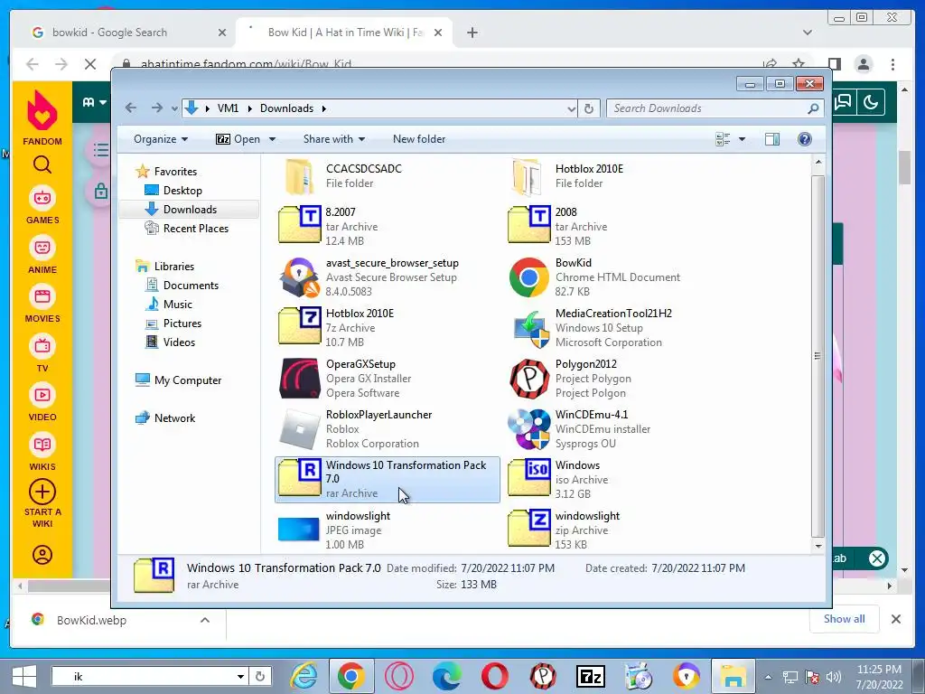Launch 7-Zip from the taskbar
The height and width of the screenshot is (694, 925).
coord(591,676)
